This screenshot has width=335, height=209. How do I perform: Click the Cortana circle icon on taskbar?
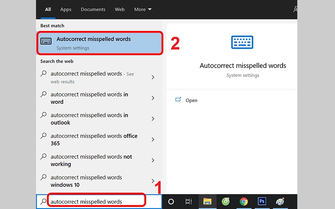coord(171,201)
